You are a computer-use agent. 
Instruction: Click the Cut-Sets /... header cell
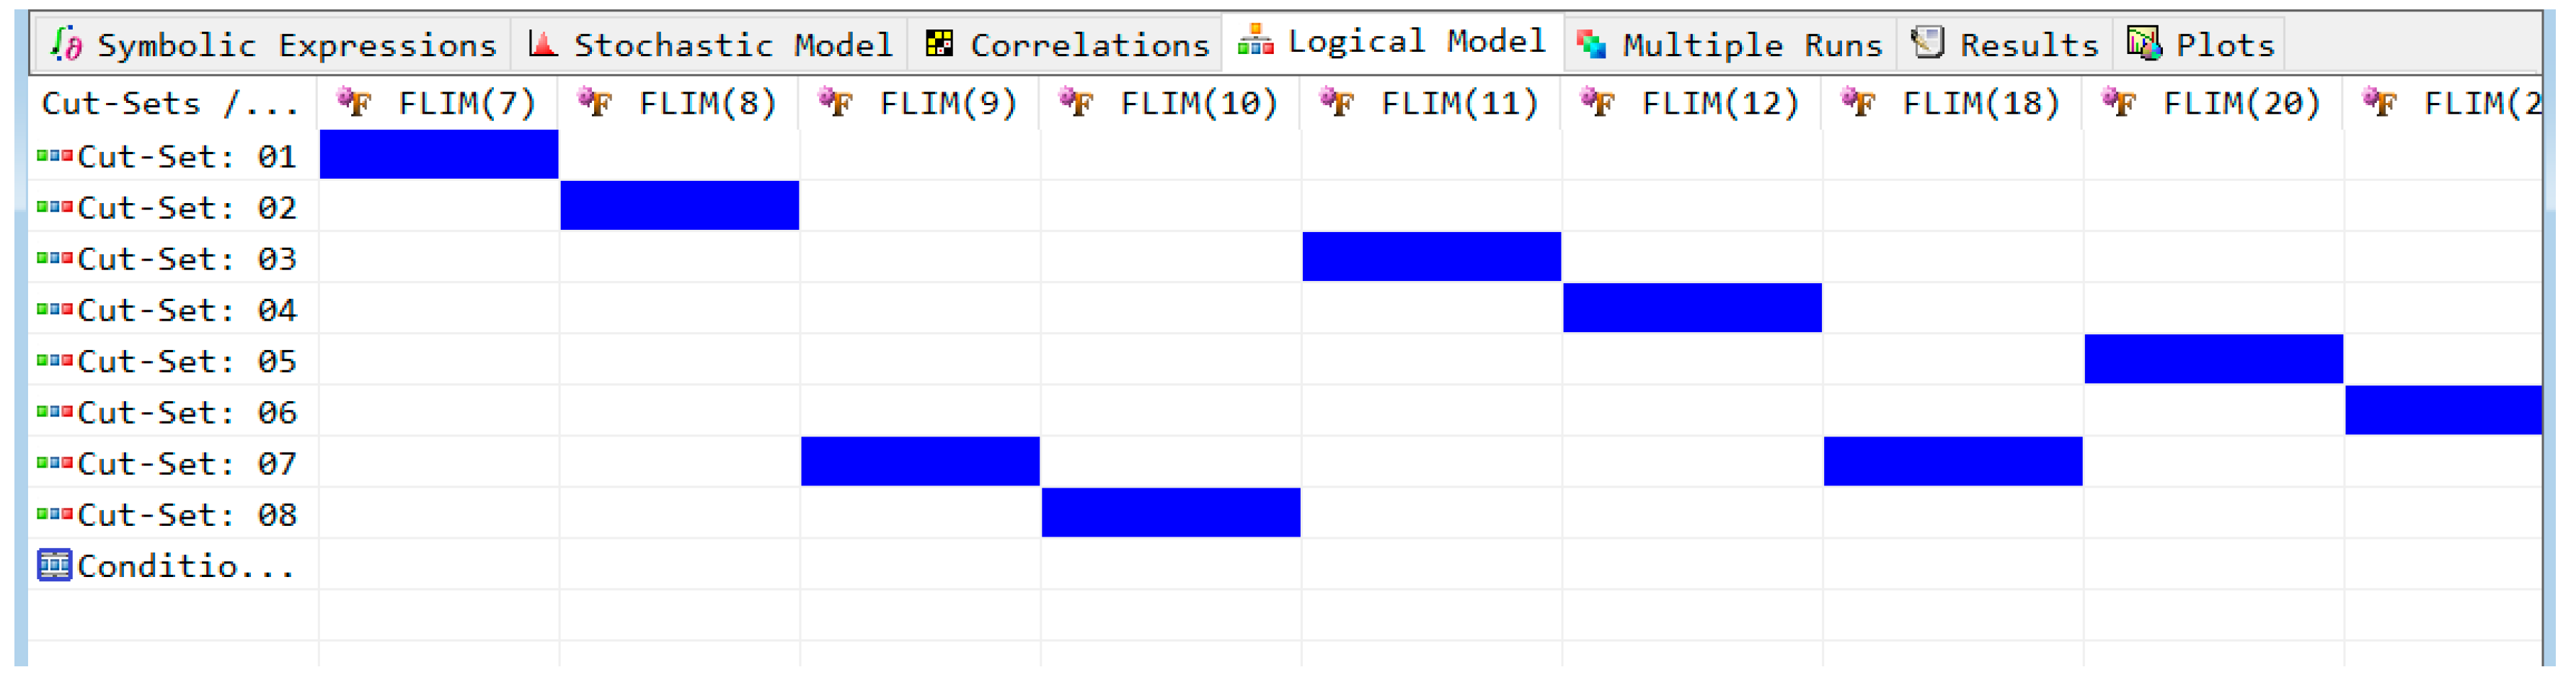tap(170, 103)
